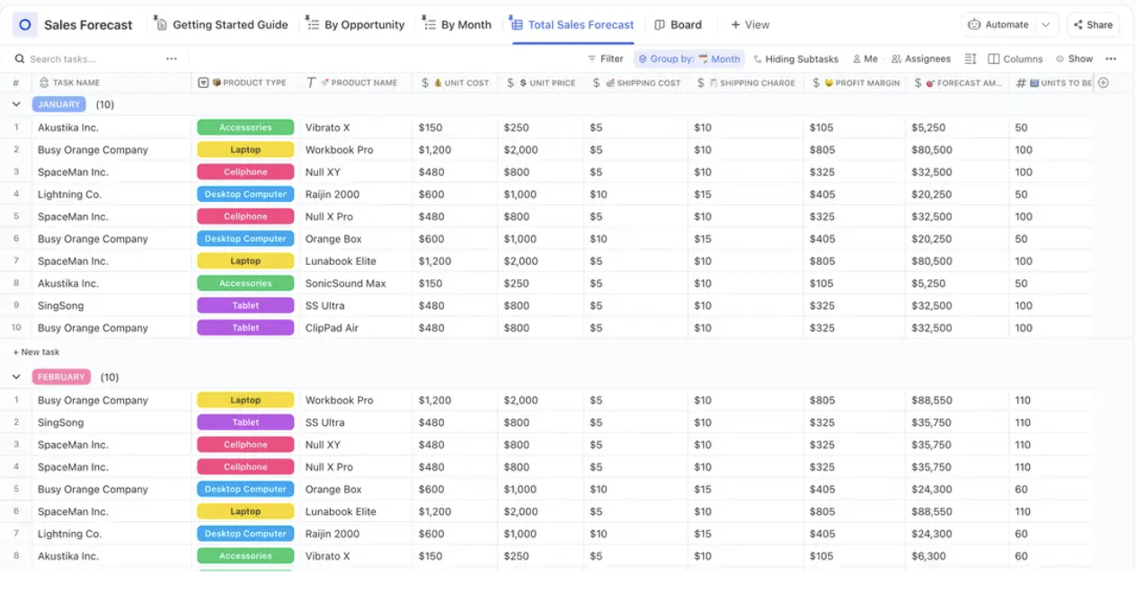This screenshot has height=593, width=1136.
Task: Select Lunabook Elite in February
Action: pos(341,511)
